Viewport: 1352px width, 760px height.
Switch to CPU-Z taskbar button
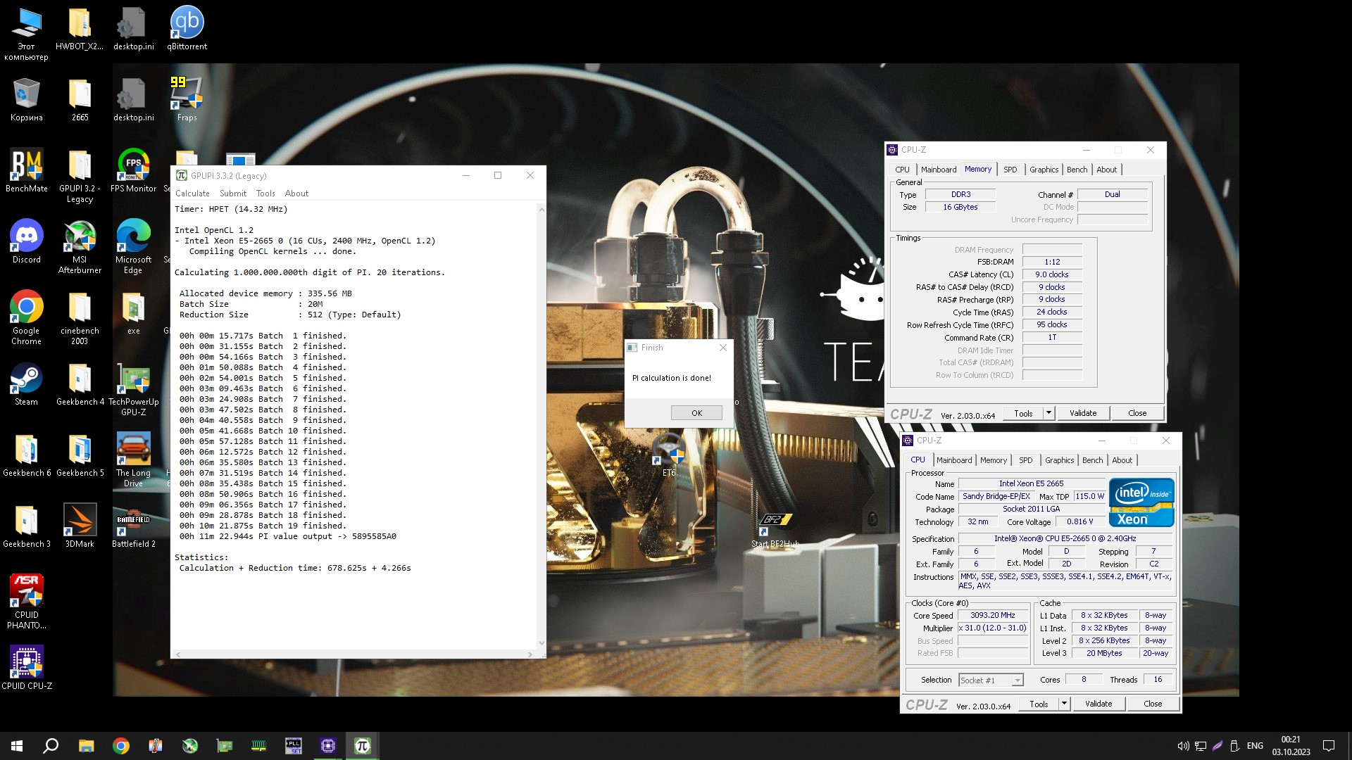(x=327, y=746)
